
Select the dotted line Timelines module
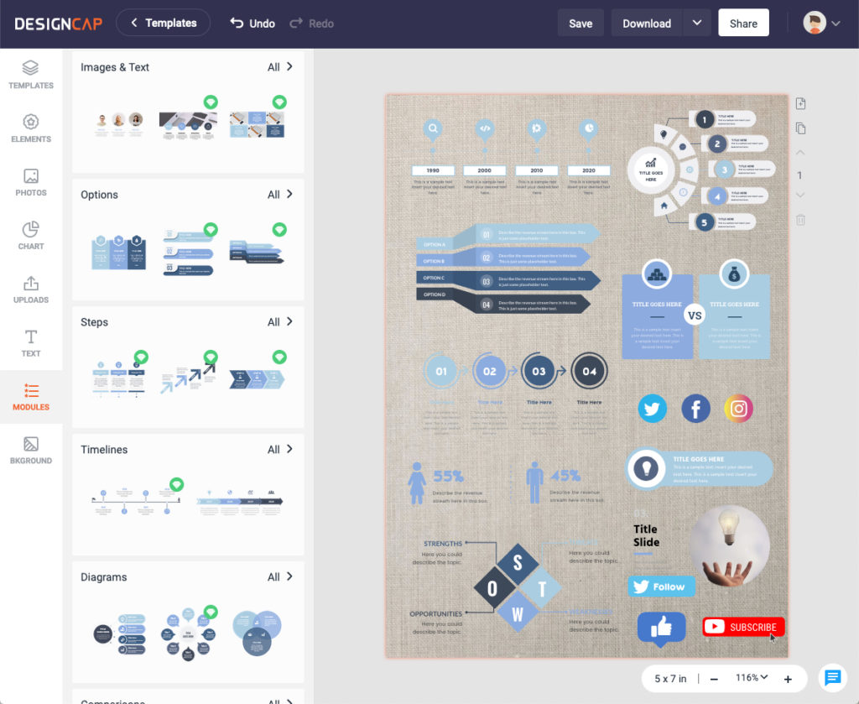[136, 501]
